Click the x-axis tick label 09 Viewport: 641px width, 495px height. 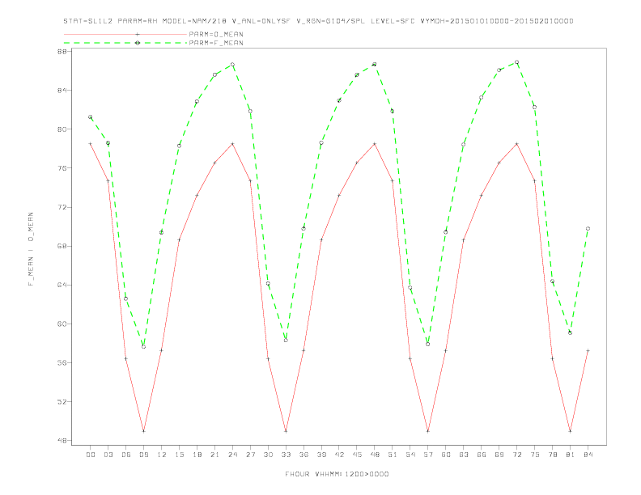coord(143,455)
